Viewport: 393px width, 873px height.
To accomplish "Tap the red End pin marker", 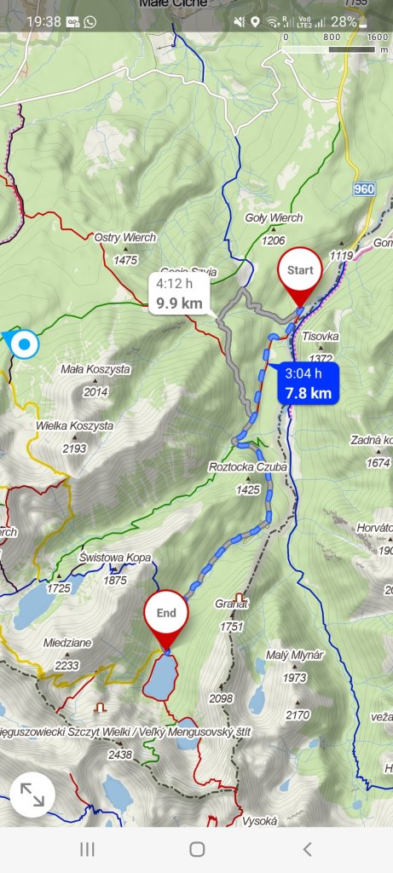I will pyautogui.click(x=166, y=614).
